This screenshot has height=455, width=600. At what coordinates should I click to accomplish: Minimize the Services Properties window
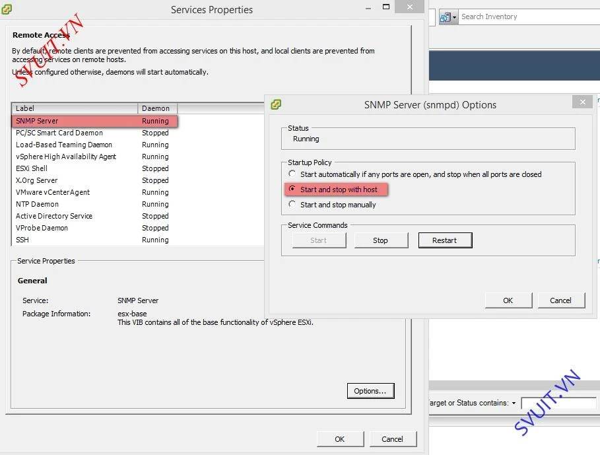(368, 8)
